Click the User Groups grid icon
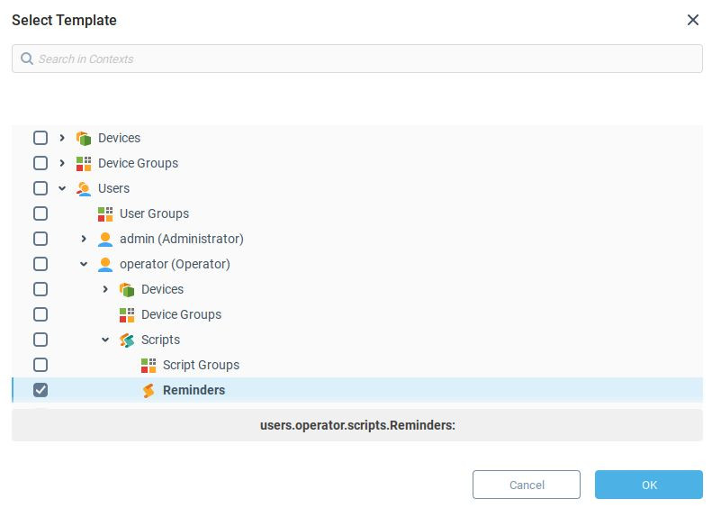The height and width of the screenshot is (508, 712). click(x=105, y=213)
